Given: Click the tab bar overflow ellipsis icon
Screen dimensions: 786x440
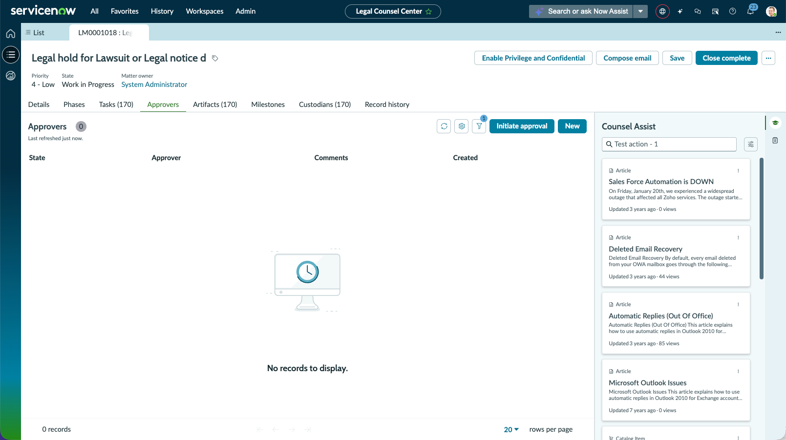Looking at the screenshot, I should [x=778, y=32].
